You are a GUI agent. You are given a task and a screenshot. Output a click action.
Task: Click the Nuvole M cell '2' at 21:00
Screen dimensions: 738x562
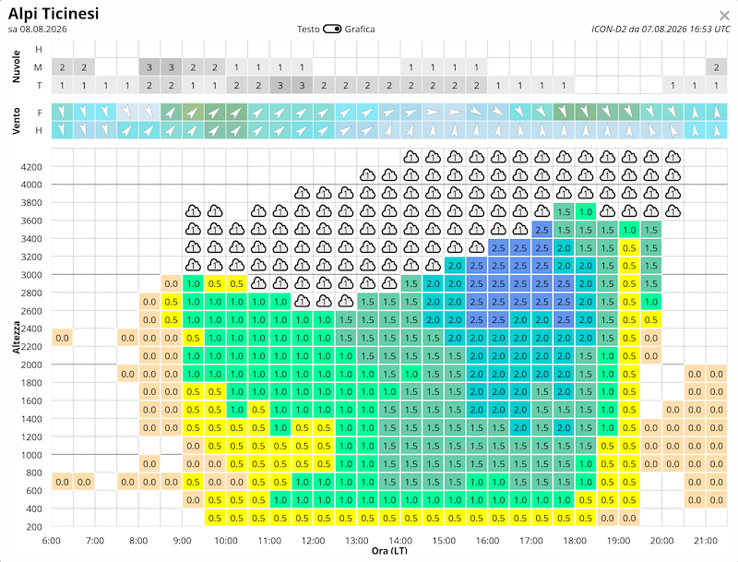click(x=717, y=67)
